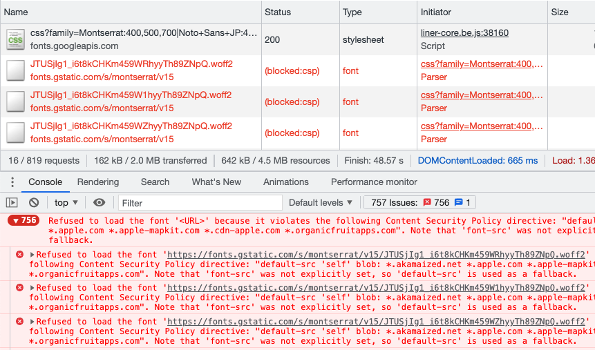Click (blocked:csp) status of WRhyyTh89ZNpQ.woff2 row

[x=292, y=71]
